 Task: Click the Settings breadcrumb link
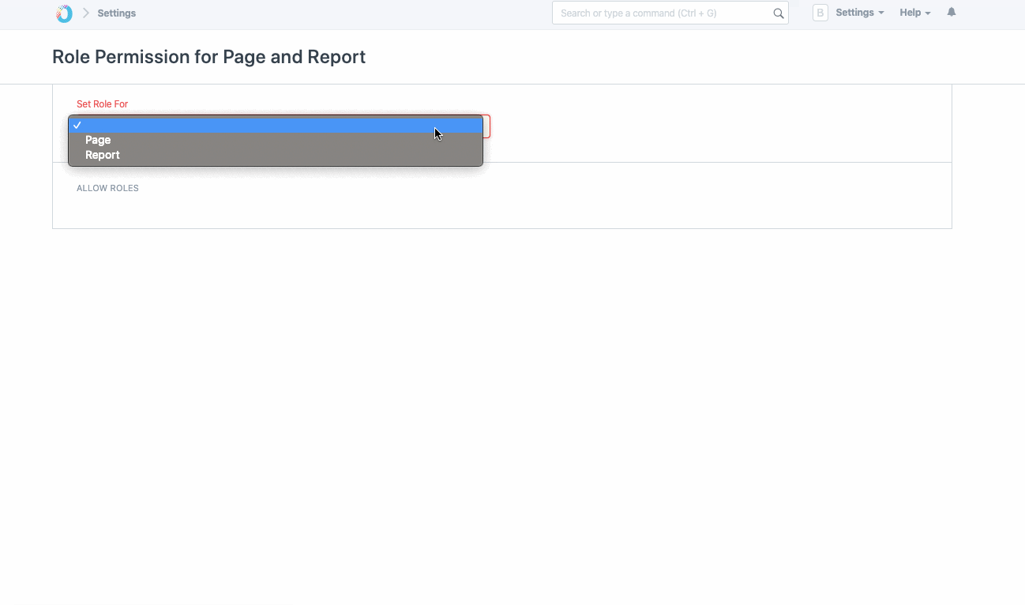116,13
